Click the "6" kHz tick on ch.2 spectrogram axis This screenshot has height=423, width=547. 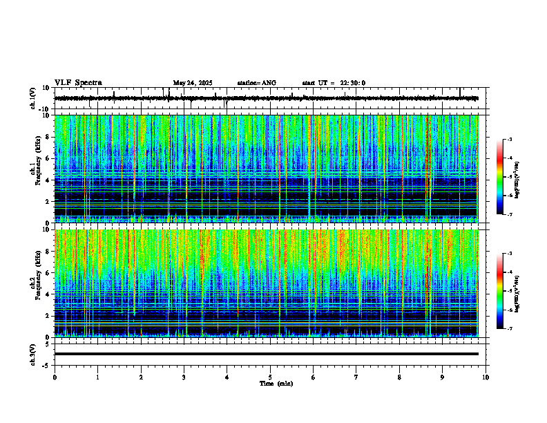(48, 273)
